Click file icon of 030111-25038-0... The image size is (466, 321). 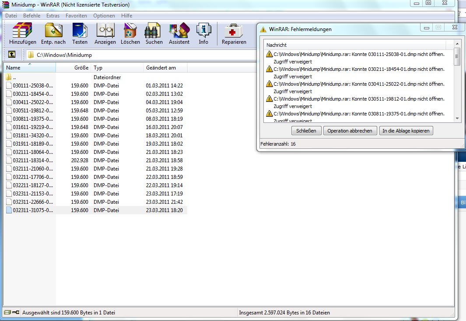[x=9, y=85]
